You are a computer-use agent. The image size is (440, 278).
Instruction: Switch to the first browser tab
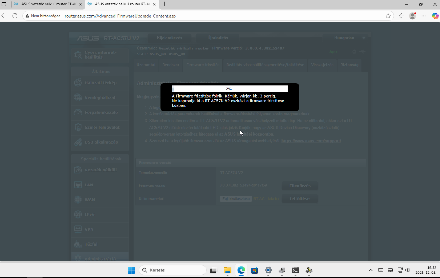tap(47, 4)
